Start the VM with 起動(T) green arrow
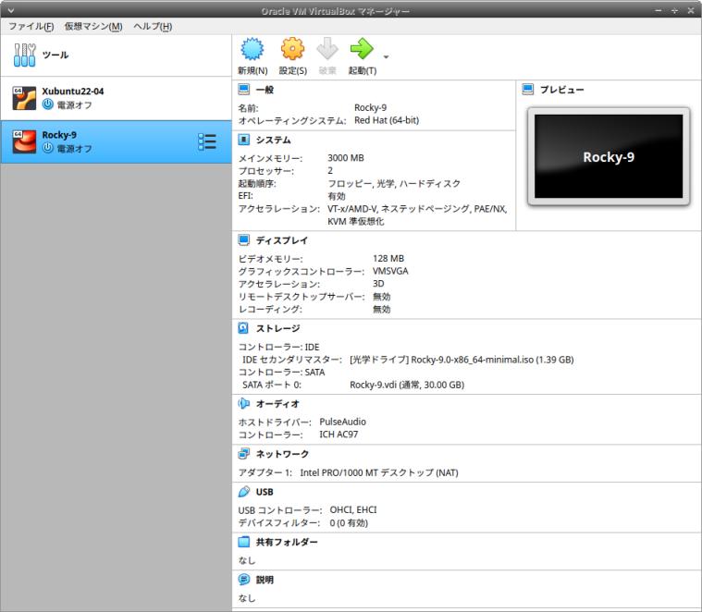Image resolution: width=702 pixels, height=612 pixels. (362, 49)
